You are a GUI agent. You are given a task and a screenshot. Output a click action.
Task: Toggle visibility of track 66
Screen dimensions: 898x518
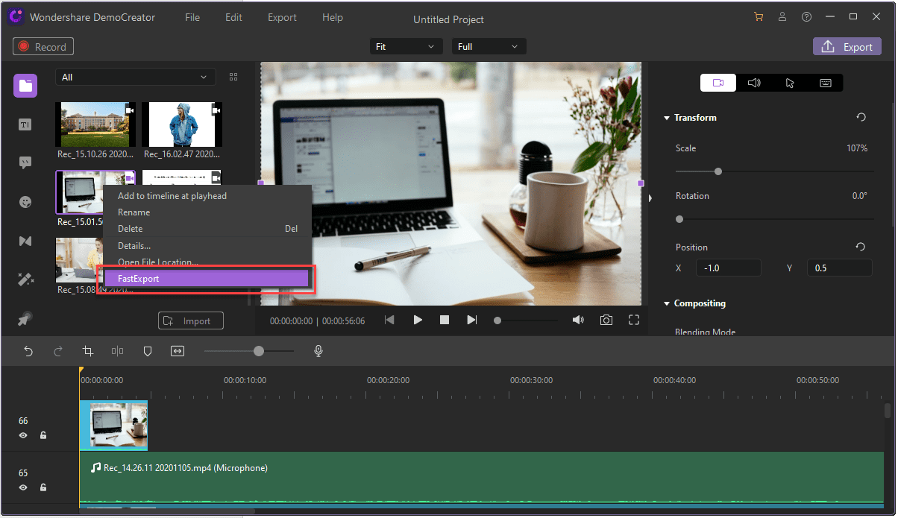pyautogui.click(x=23, y=435)
